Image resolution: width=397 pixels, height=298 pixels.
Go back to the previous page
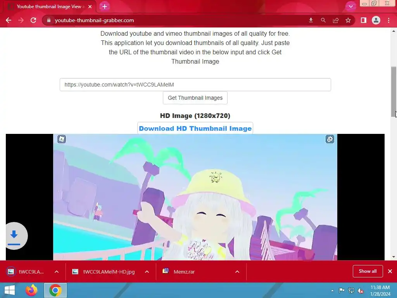[x=9, y=20]
